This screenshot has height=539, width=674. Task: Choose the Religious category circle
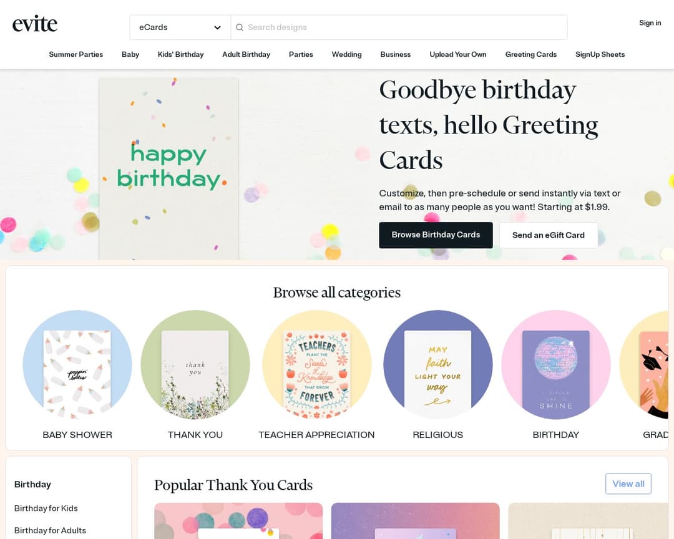tap(438, 364)
